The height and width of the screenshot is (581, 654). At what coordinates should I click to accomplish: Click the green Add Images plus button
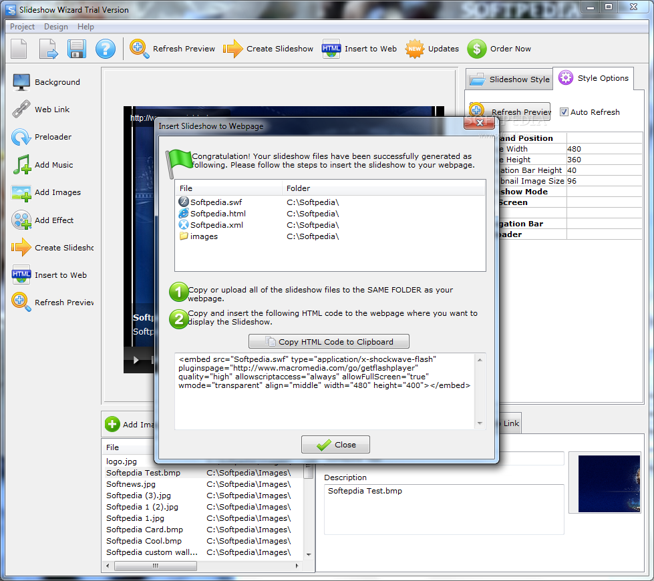pos(112,424)
